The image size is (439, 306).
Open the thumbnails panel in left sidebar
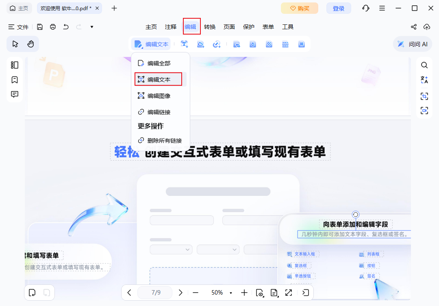point(15,65)
